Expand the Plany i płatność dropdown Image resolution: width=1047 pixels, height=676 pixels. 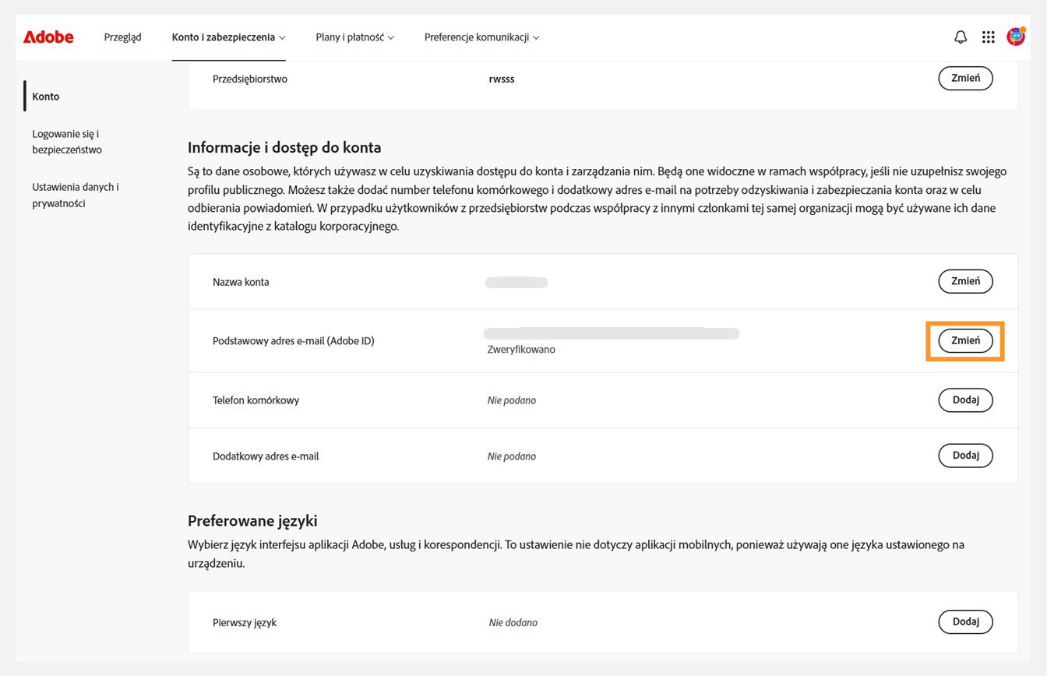click(354, 37)
